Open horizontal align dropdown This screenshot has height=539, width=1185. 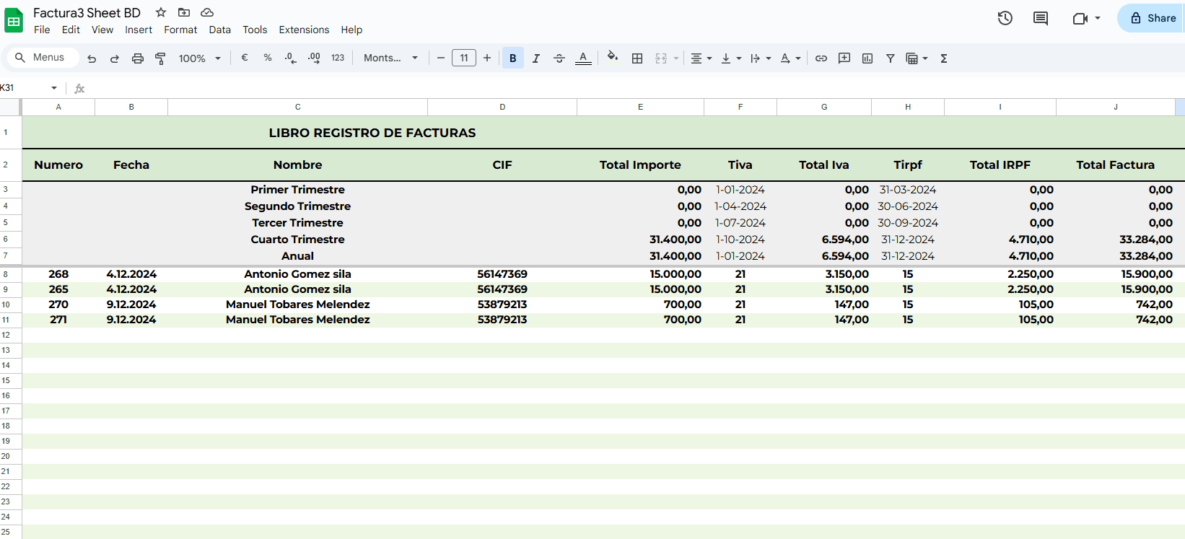[701, 58]
